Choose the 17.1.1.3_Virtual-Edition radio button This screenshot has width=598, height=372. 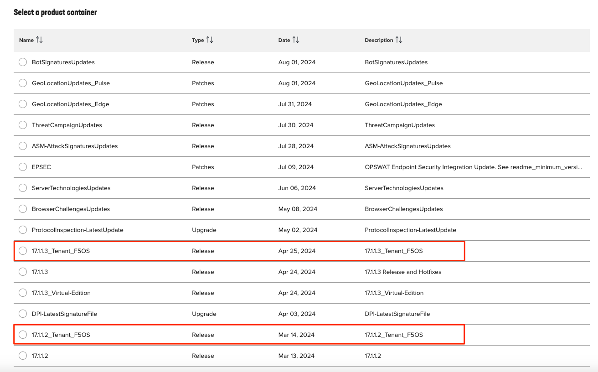[23, 293]
